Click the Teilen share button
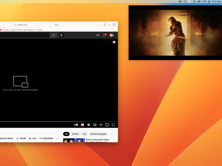This screenshot has height=166, width=222. [x=21, y=138]
